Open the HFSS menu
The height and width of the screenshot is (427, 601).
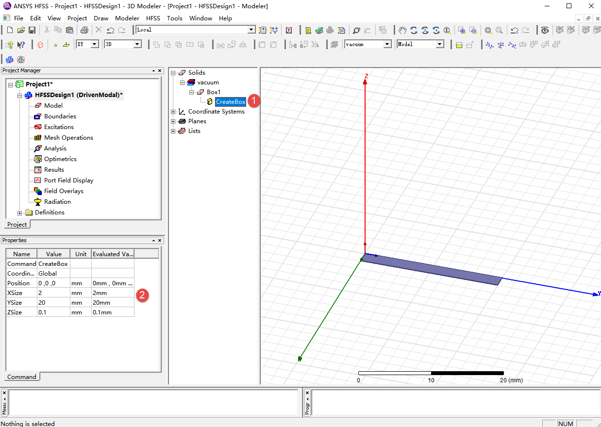tap(153, 18)
